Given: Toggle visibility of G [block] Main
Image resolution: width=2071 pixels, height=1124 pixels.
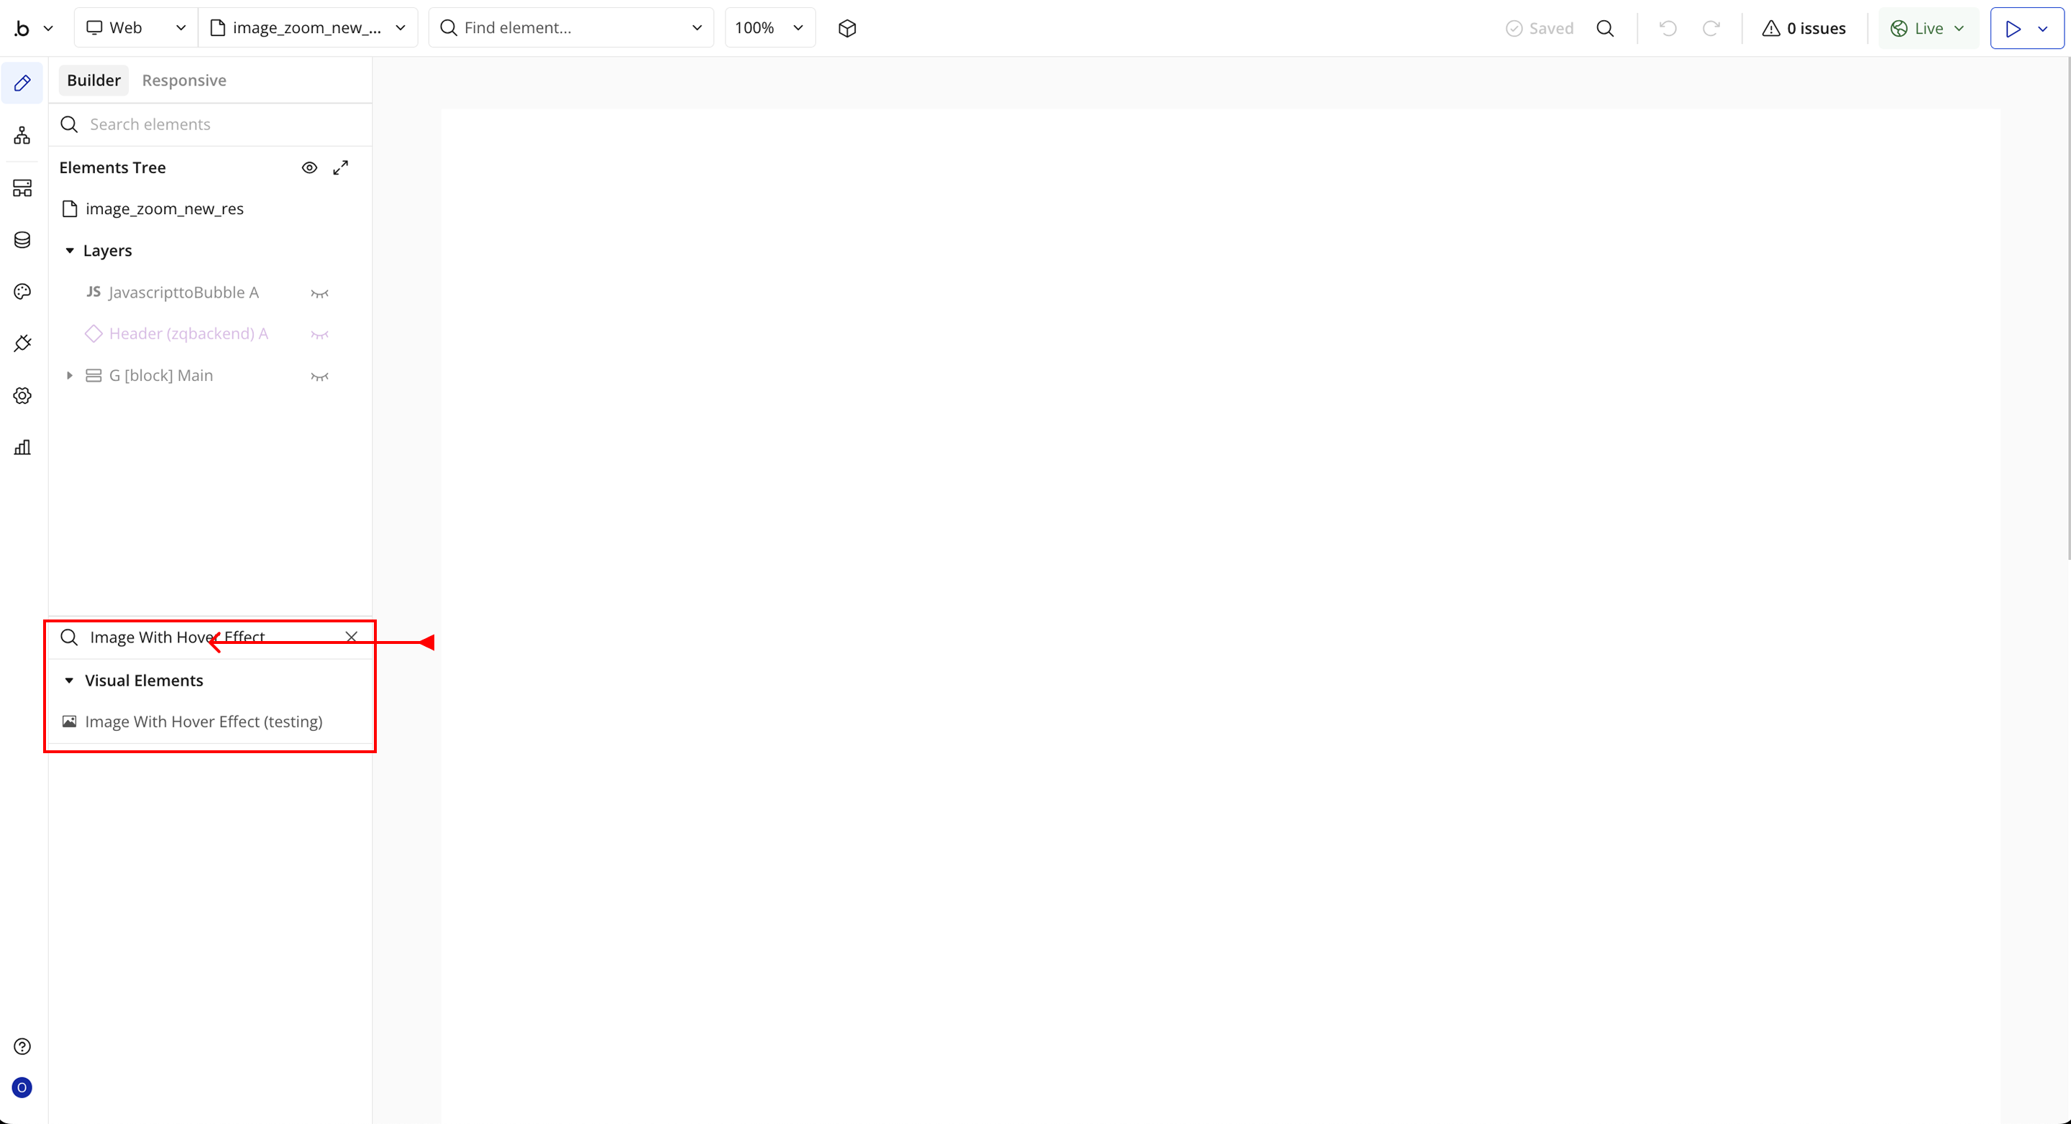Looking at the screenshot, I should tap(319, 376).
